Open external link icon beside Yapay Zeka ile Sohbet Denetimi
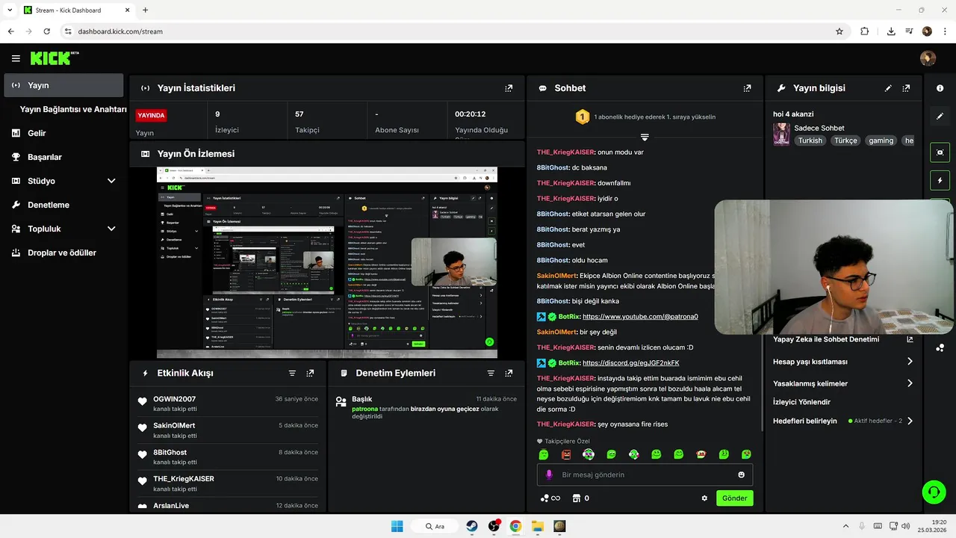The height and width of the screenshot is (538, 956). click(910, 339)
